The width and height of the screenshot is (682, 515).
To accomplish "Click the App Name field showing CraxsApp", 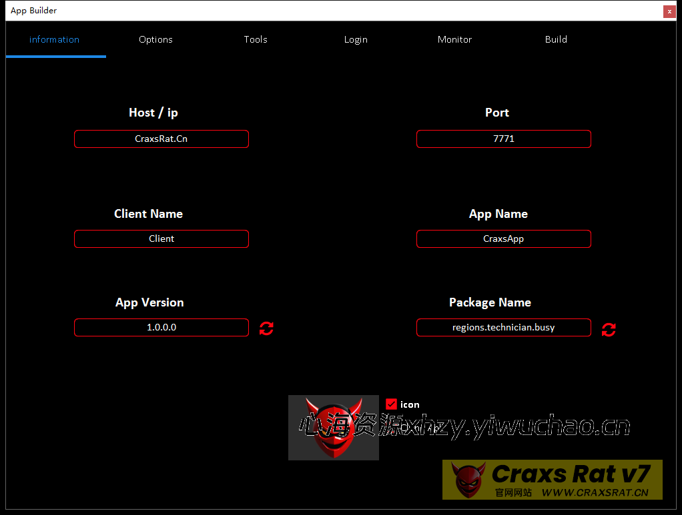I will pyautogui.click(x=503, y=239).
